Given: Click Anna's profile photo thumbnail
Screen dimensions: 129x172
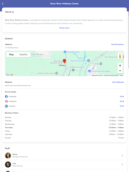Looking at the screenshot, I should click(x=8, y=156).
